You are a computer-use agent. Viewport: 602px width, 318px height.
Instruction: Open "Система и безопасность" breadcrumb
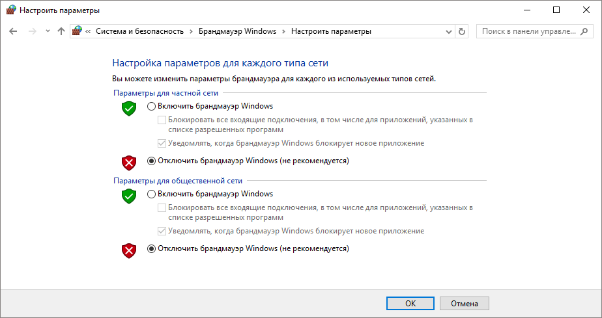coord(139,31)
